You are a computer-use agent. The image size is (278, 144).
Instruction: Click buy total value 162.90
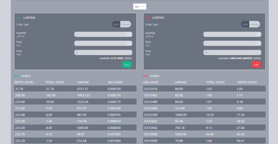(51, 95)
